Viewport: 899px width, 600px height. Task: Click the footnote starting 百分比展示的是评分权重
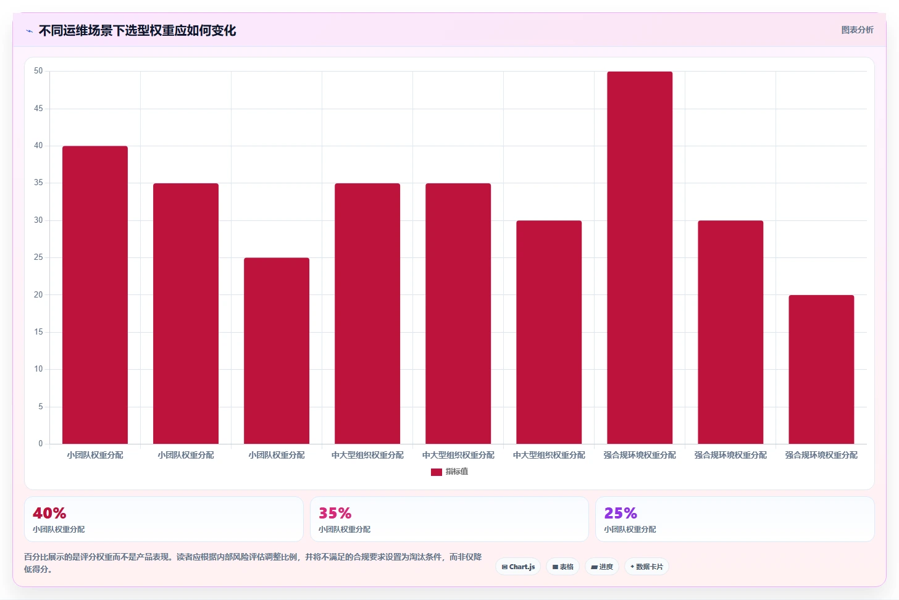253,563
